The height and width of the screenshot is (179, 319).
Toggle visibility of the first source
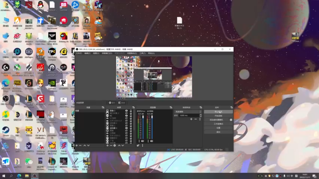126,111
